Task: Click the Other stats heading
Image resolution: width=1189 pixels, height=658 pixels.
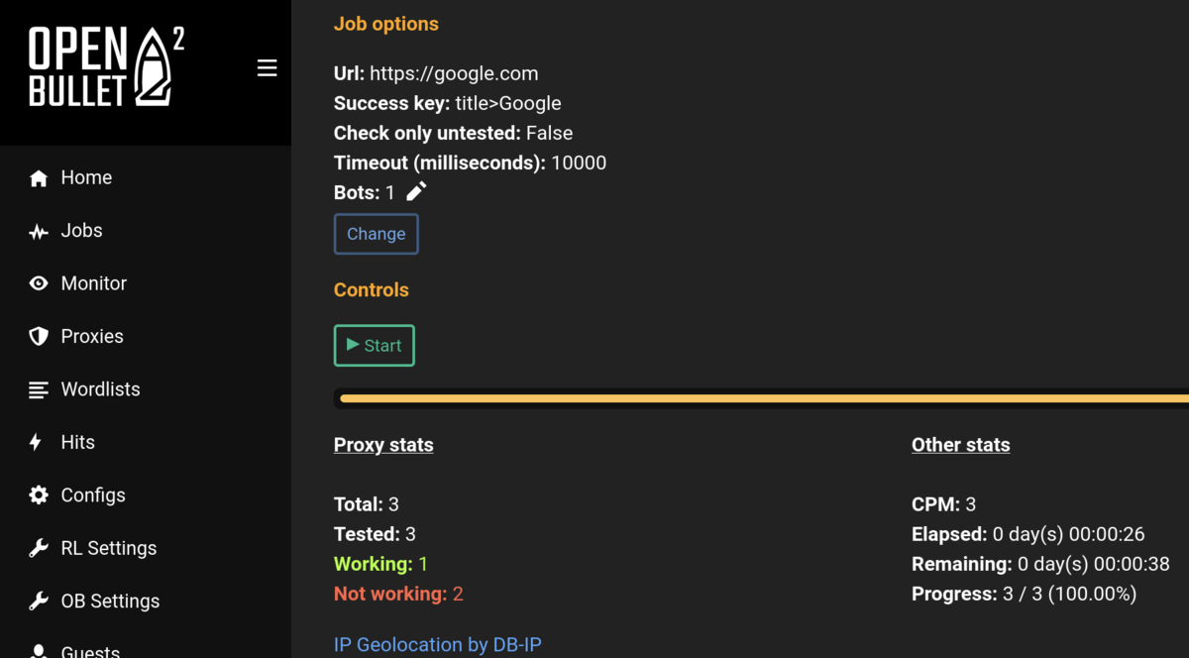Action: [961, 445]
